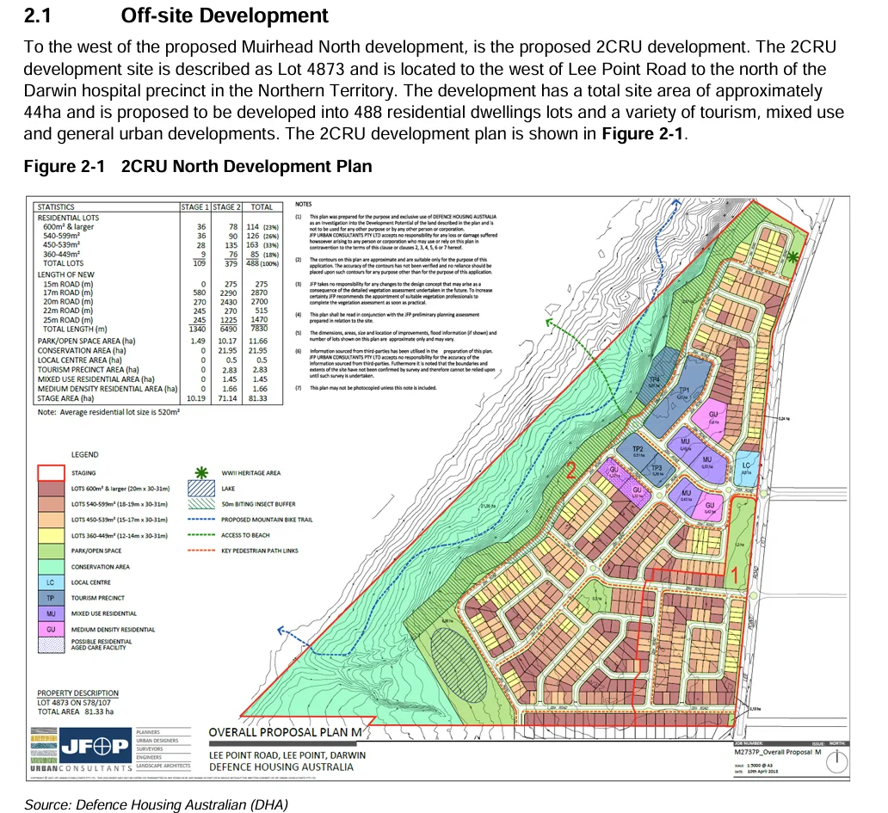The height and width of the screenshot is (813, 888).
Task: Click the heading '2.1 Off-site Development'
Action: [176, 15]
